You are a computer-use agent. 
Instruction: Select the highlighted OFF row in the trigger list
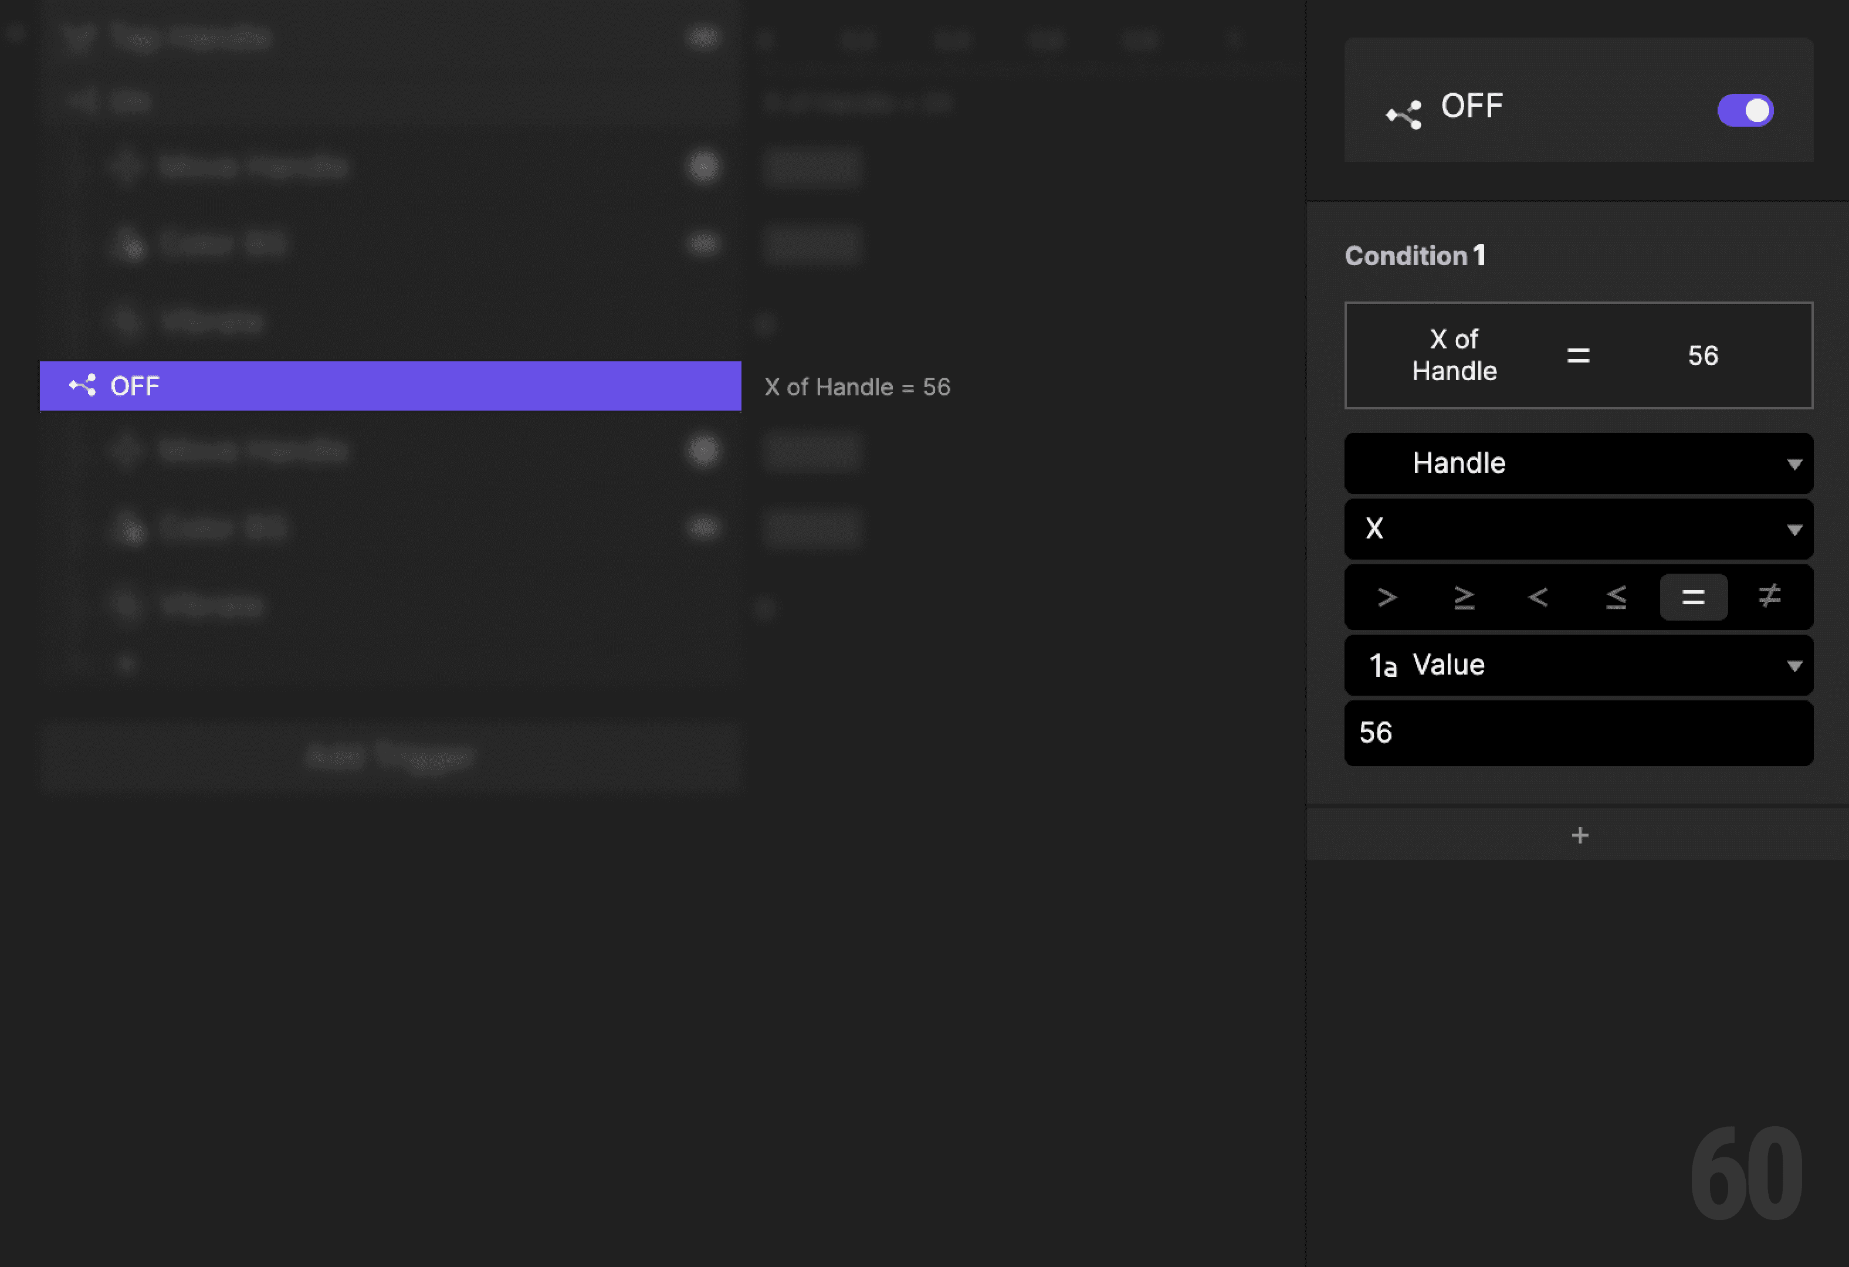[390, 387]
